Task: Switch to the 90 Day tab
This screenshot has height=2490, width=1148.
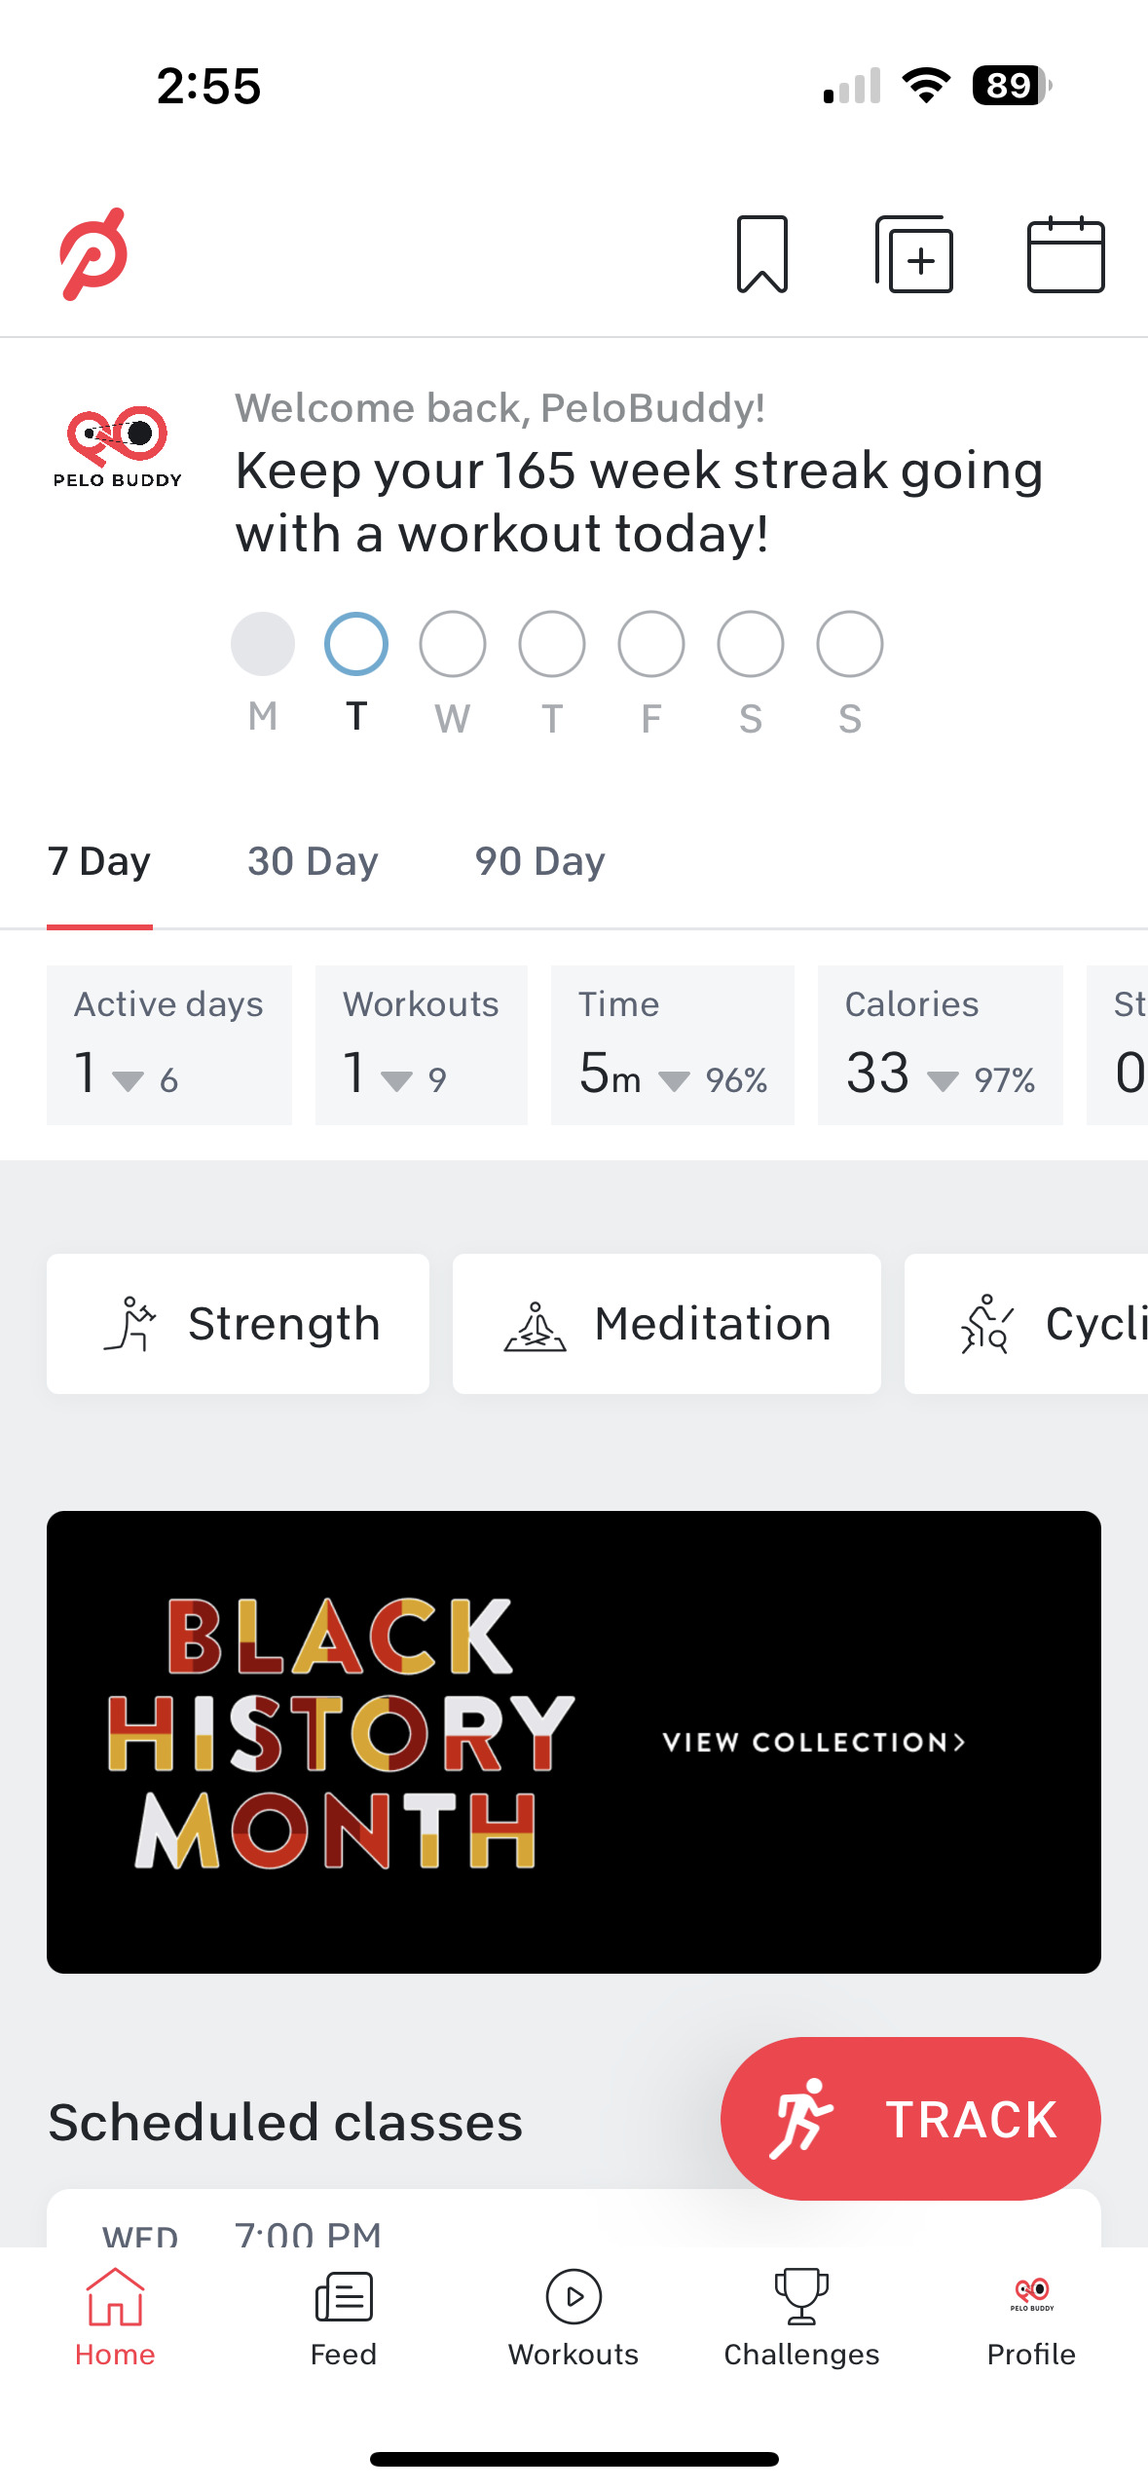Action: (540, 861)
